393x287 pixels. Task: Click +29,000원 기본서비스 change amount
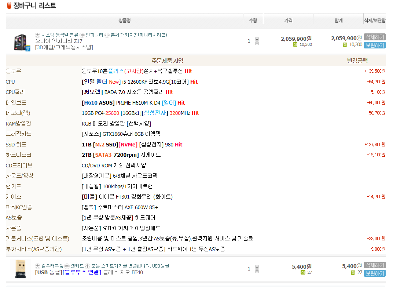[376, 238]
